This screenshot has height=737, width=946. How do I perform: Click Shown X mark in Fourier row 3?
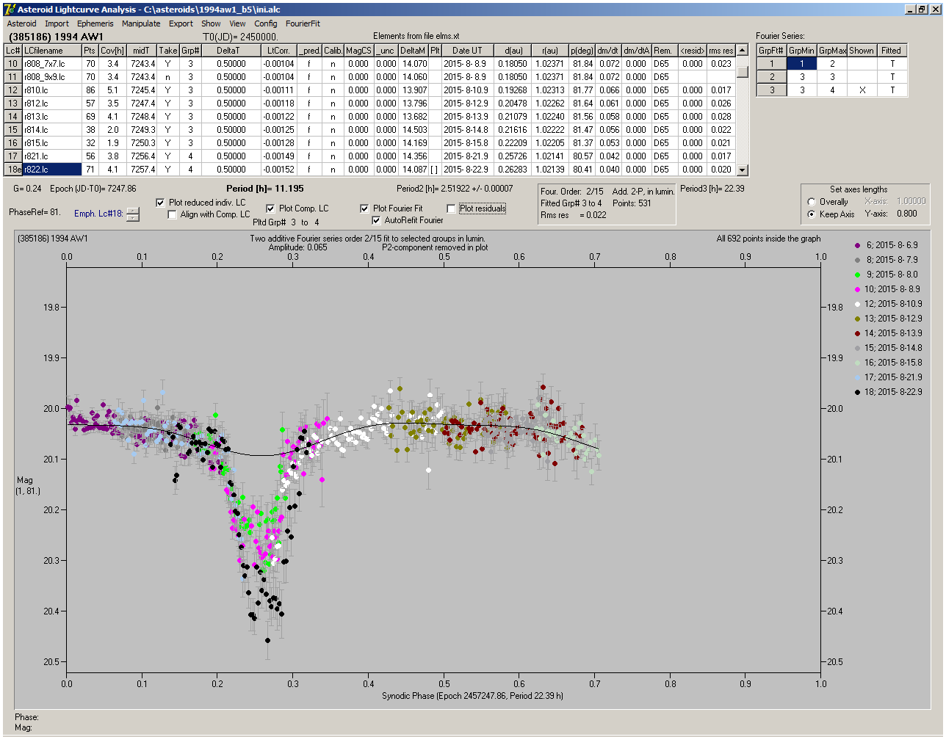point(862,90)
